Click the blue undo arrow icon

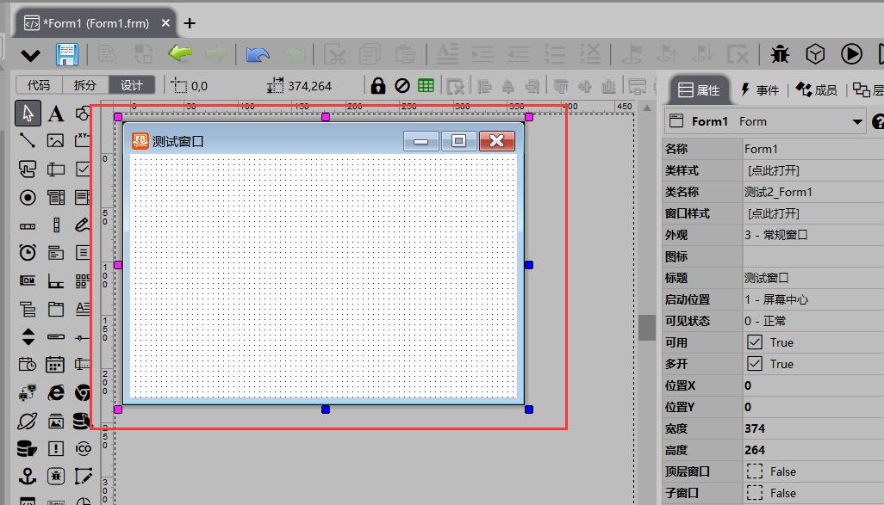257,55
